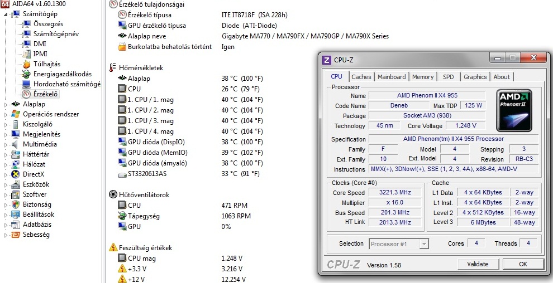The width and height of the screenshot is (553, 283).
Task: Click the Biztonság shield icon
Action: 16,204
